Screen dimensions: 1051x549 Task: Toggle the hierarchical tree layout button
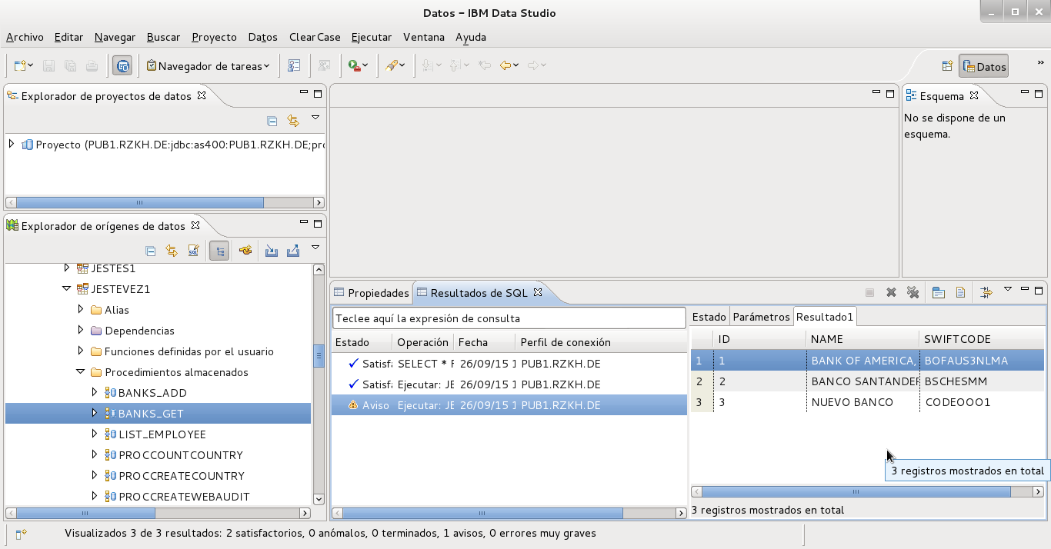(x=219, y=251)
